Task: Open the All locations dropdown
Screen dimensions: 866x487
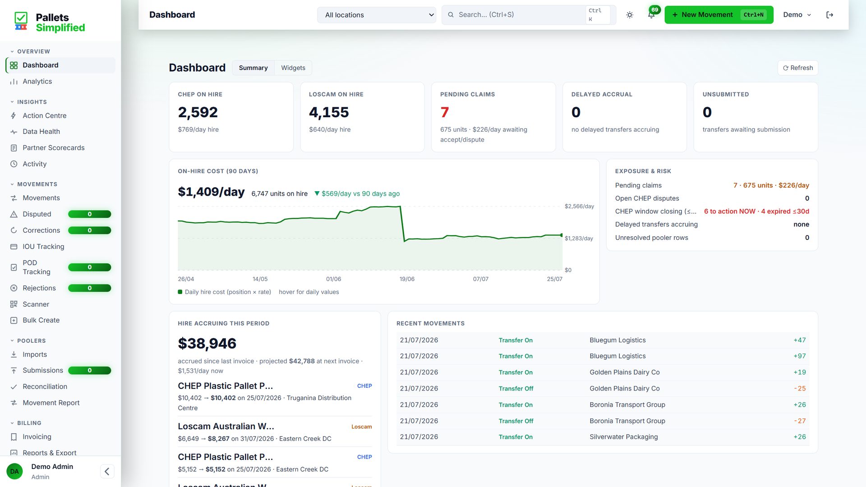Action: [377, 15]
